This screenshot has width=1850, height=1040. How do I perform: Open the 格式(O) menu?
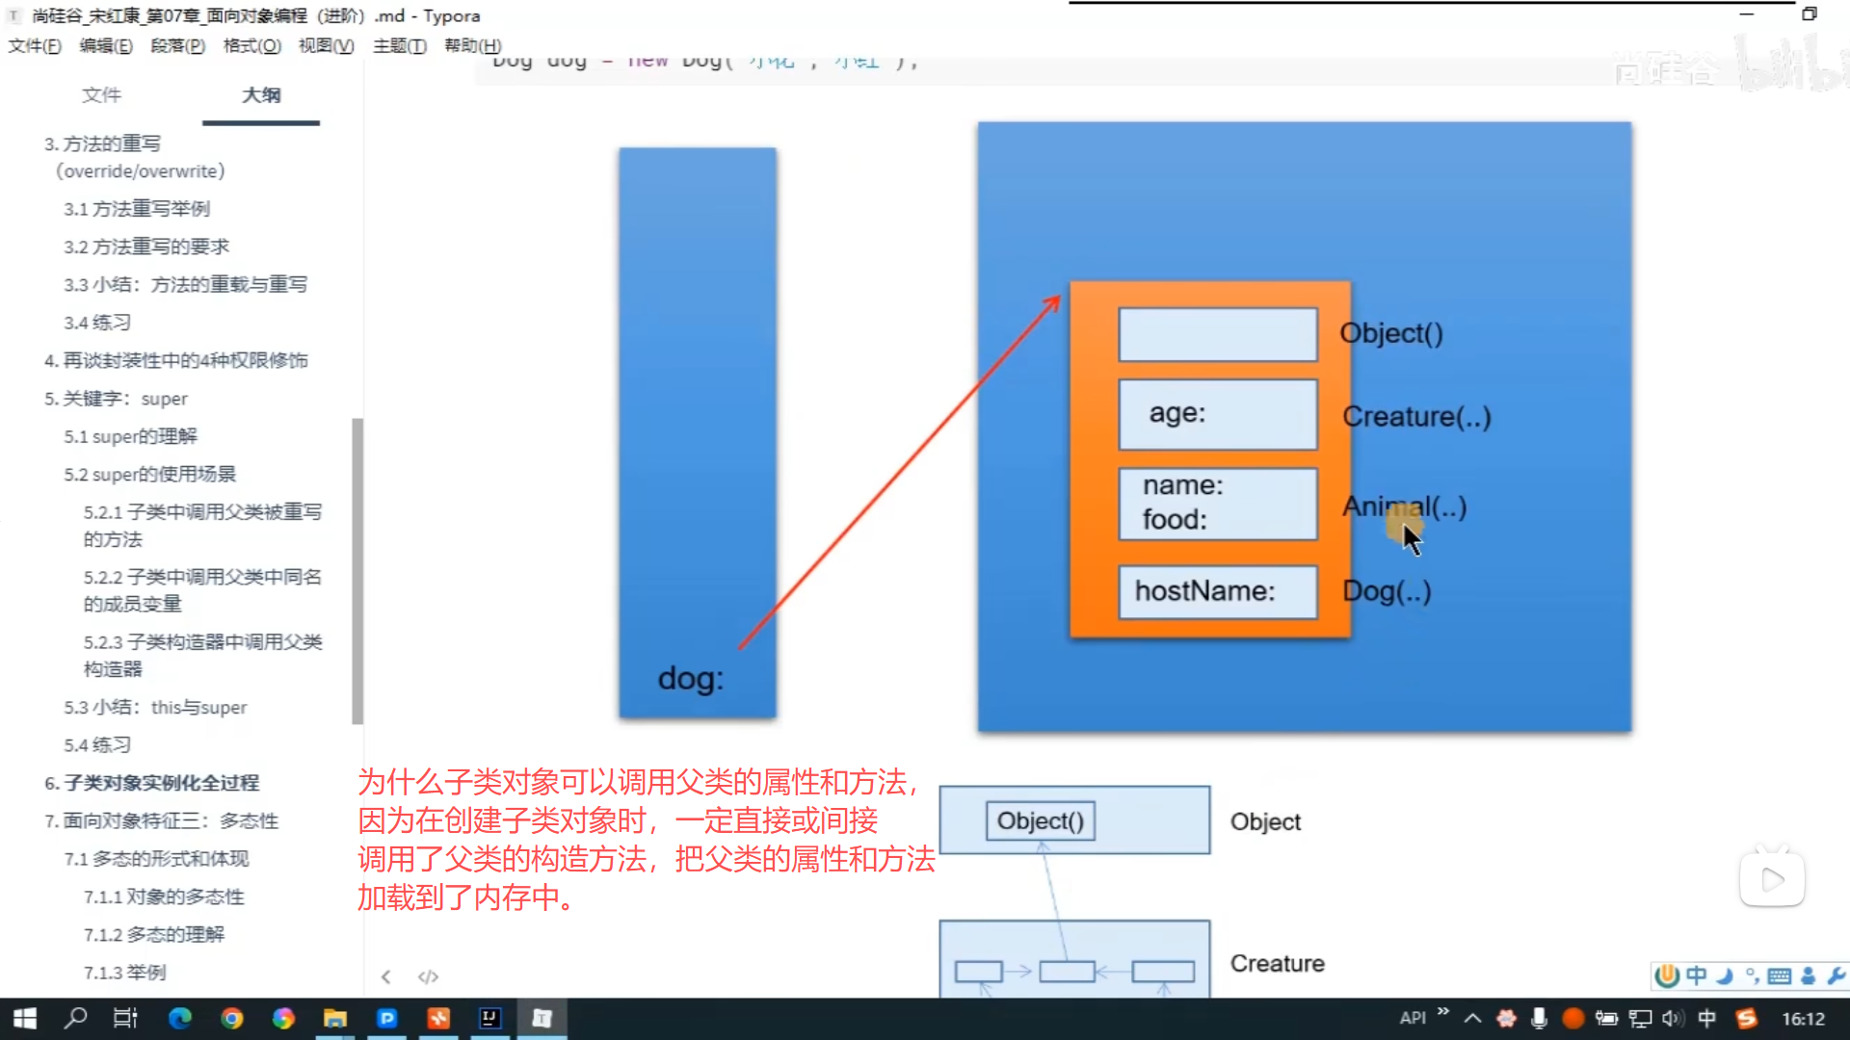[x=251, y=45]
